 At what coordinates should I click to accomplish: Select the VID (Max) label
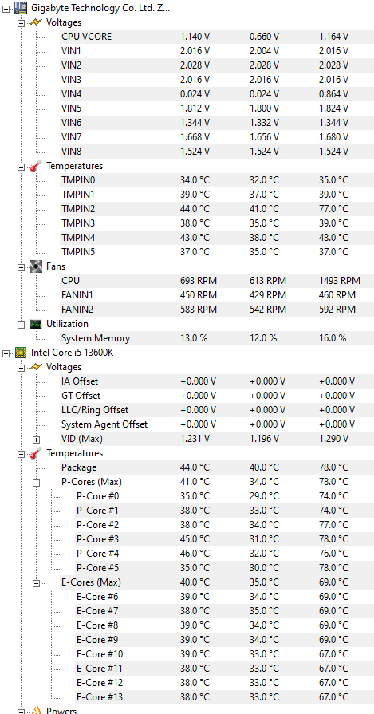click(x=82, y=439)
